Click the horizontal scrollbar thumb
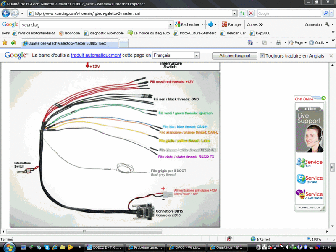 84,231
